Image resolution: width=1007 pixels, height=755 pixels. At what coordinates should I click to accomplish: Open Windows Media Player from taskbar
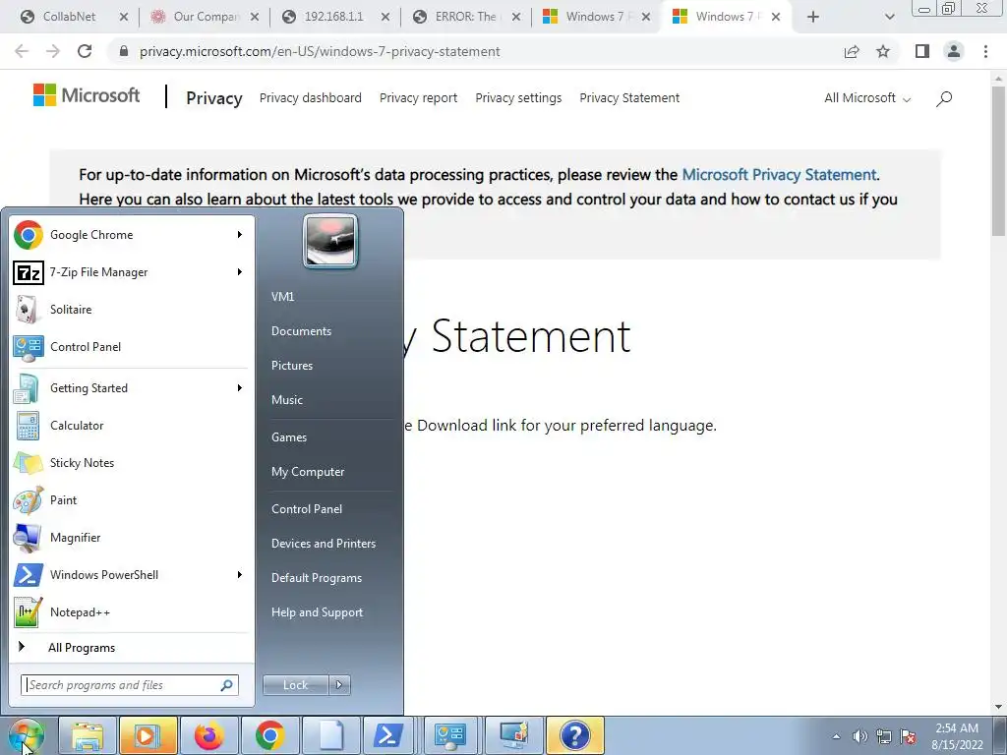click(x=148, y=735)
